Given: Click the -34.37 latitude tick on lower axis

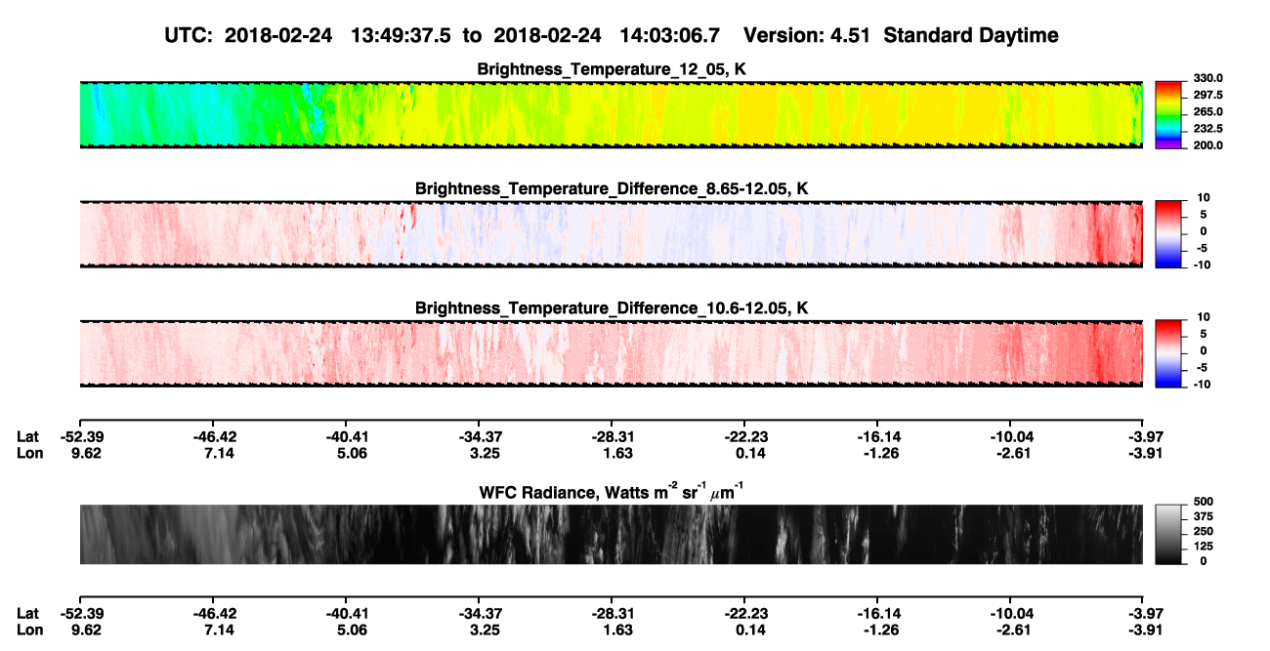Looking at the screenshot, I should click(x=480, y=612).
